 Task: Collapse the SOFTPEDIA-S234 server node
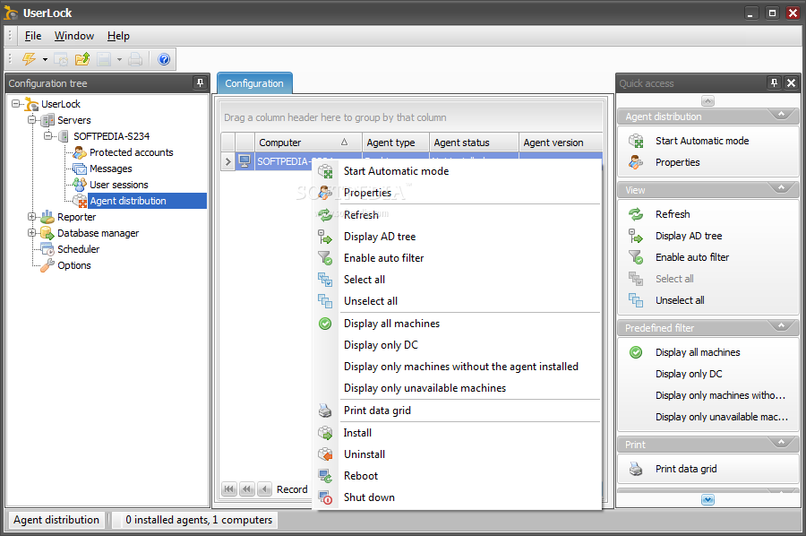coord(47,136)
